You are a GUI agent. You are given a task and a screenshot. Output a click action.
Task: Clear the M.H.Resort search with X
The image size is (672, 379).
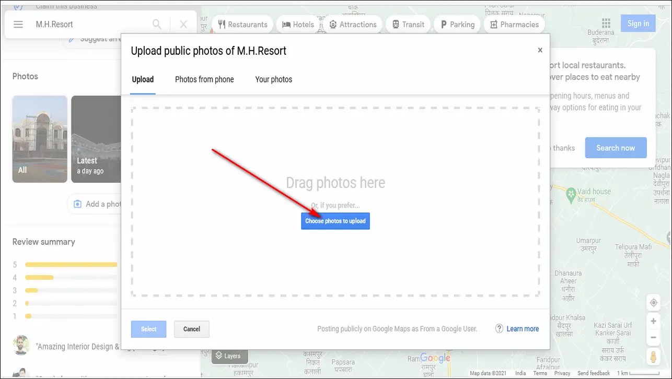coord(183,25)
